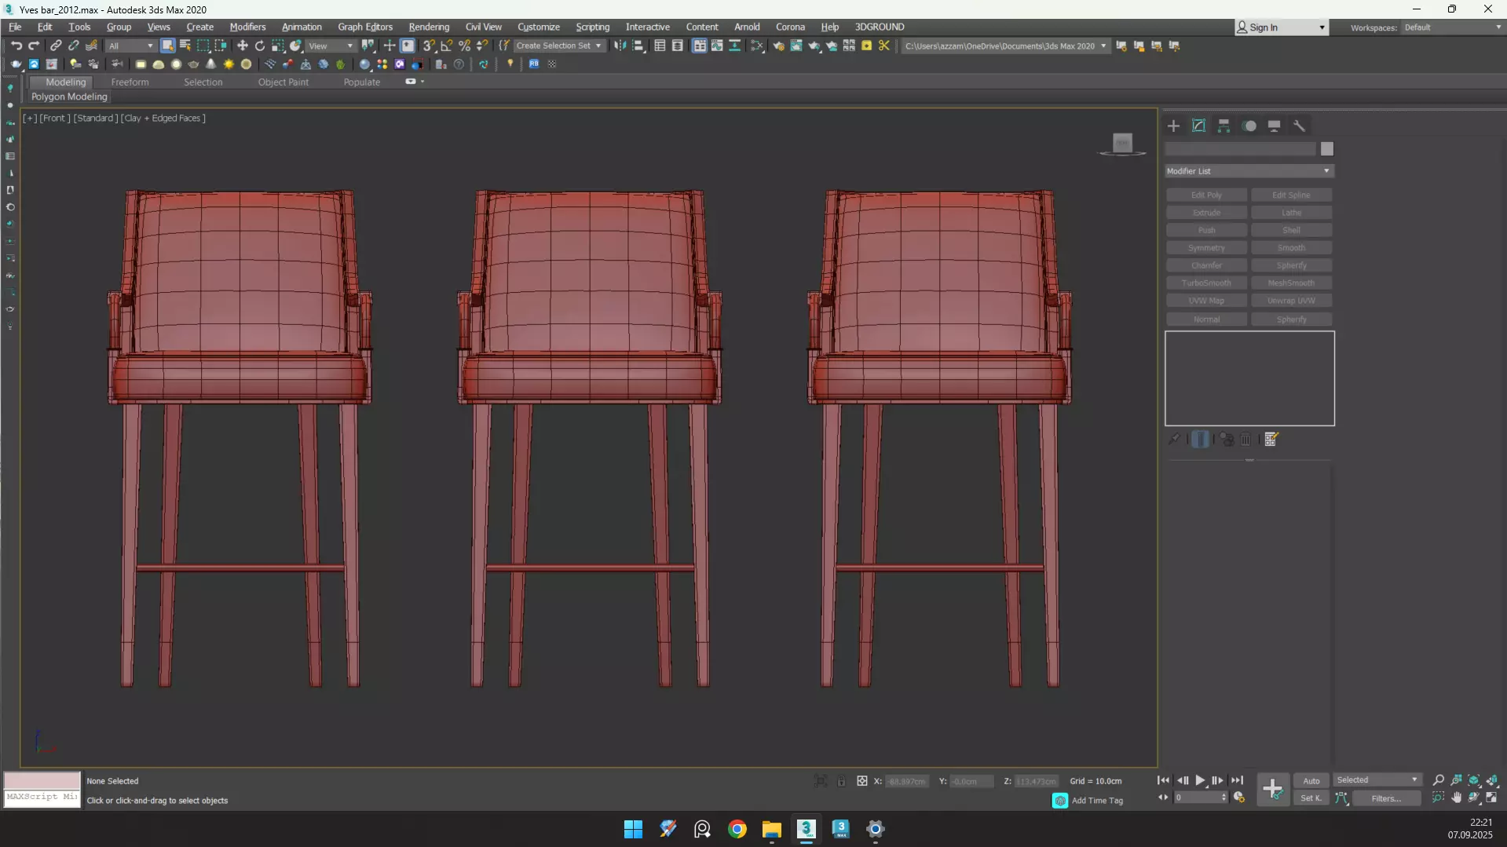The width and height of the screenshot is (1507, 847).
Task: Open the key filter 'Selected' dropdown
Action: coord(1377,780)
